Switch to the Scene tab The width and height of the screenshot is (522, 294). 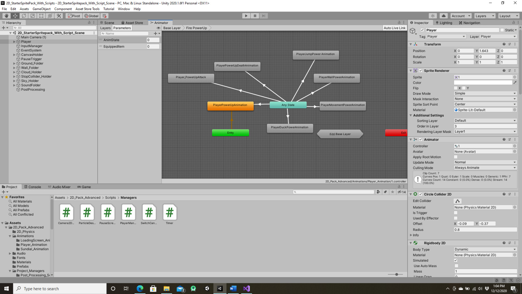pyautogui.click(x=107, y=23)
